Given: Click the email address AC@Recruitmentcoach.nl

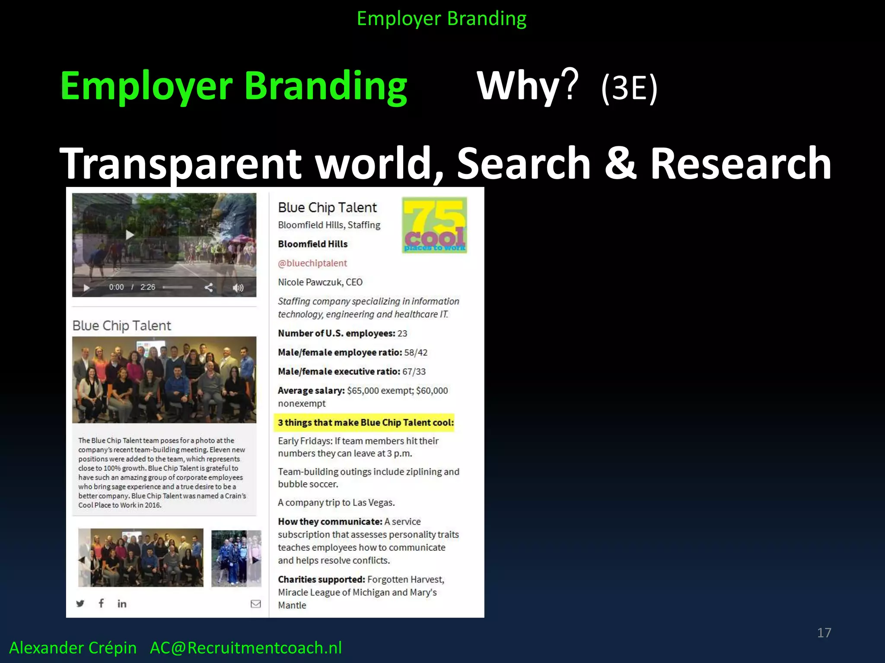Looking at the screenshot, I should [x=246, y=648].
